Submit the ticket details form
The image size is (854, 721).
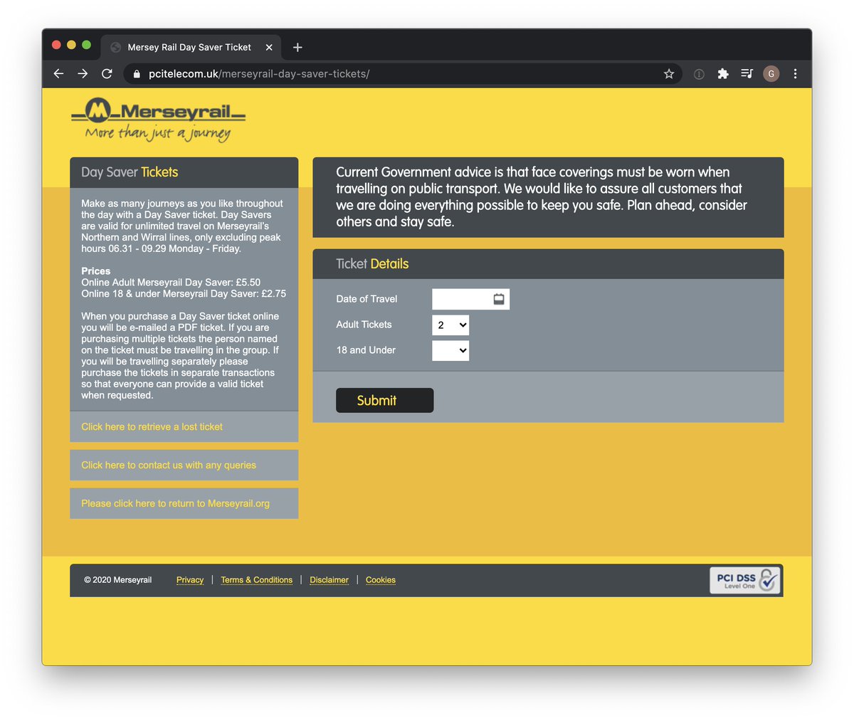(384, 401)
